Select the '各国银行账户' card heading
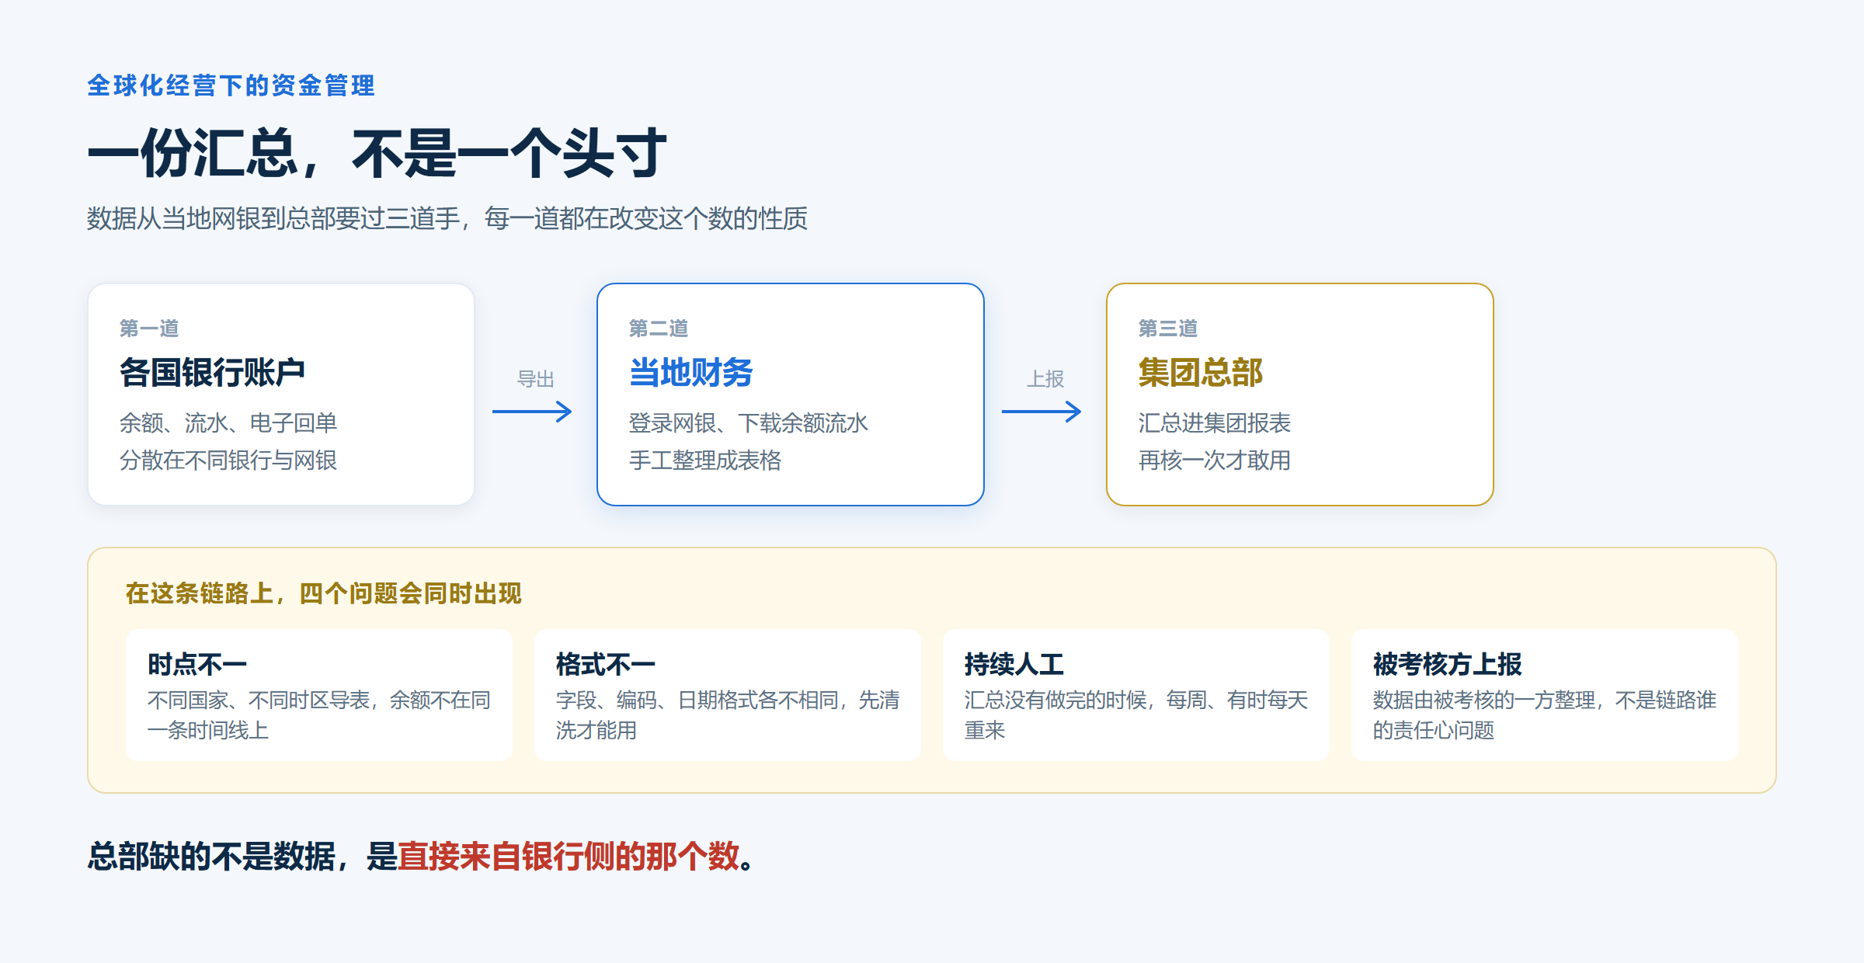Screen dimensions: 1864x963 tap(212, 373)
